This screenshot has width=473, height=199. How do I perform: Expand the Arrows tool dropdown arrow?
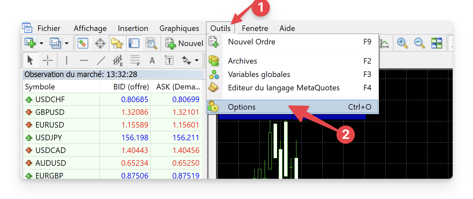[197, 60]
